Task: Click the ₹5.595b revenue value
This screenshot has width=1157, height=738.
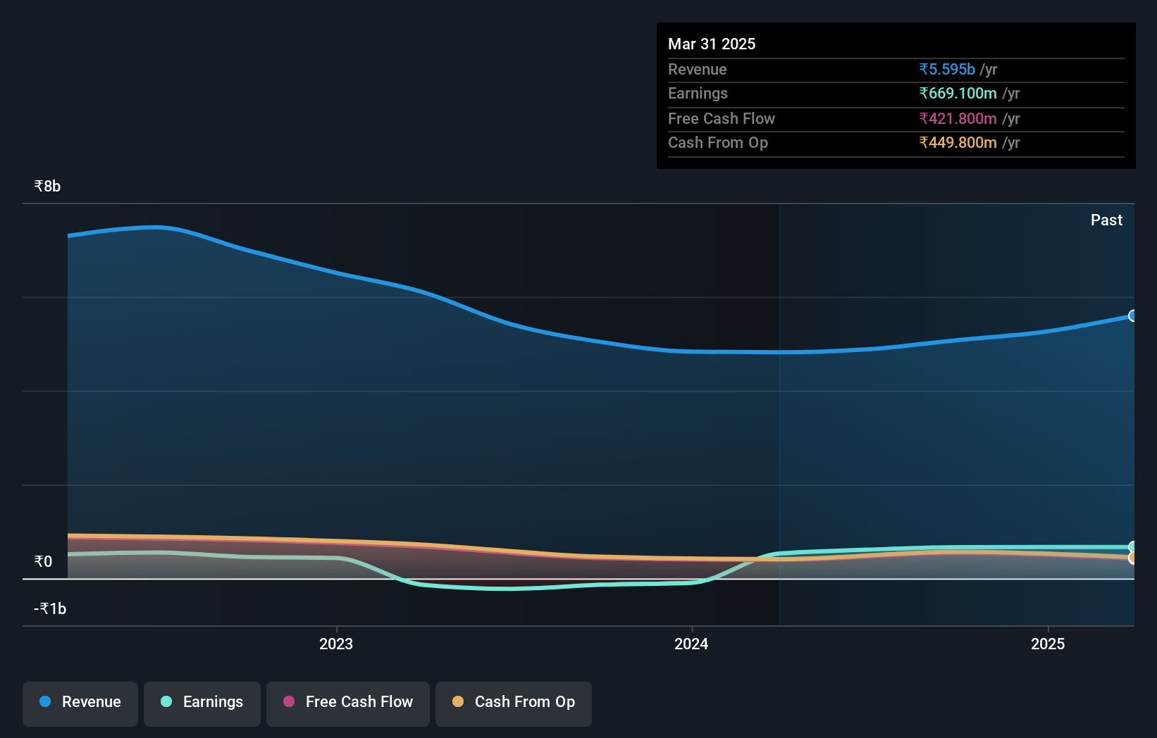Action: coord(947,69)
